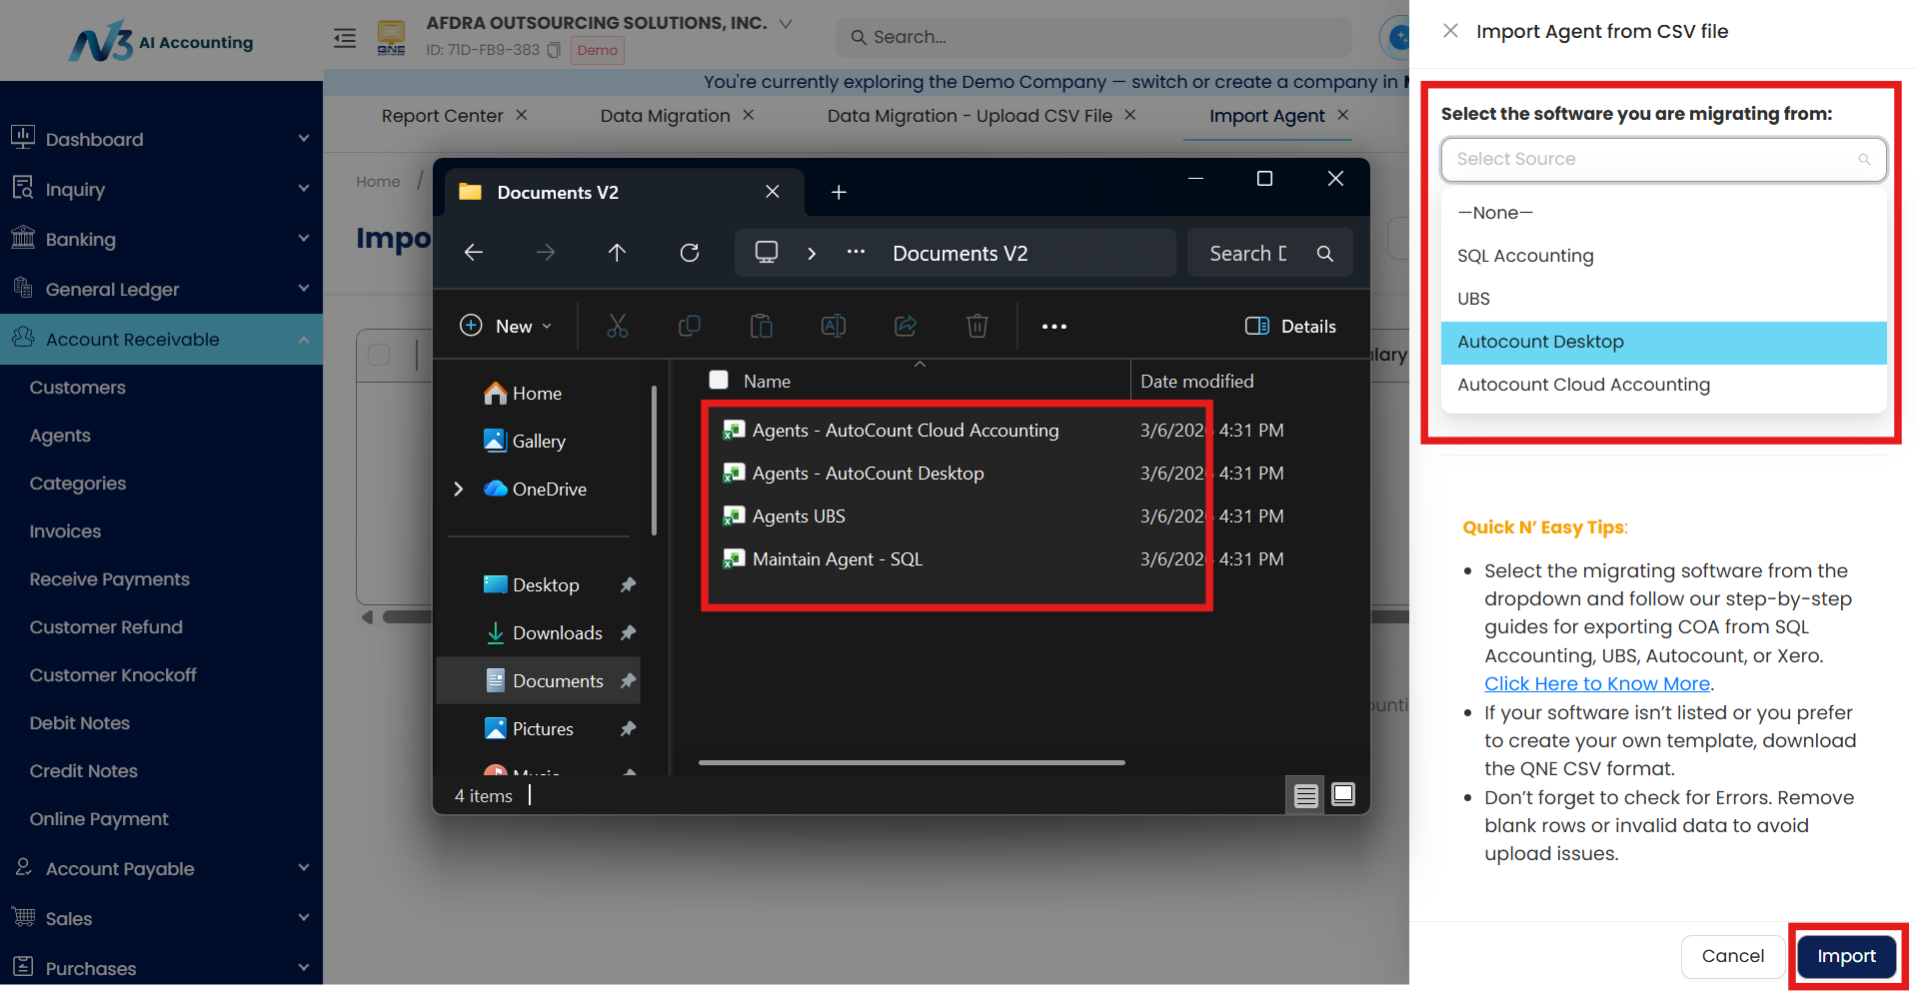The width and height of the screenshot is (1917, 991).
Task: Tick the checkbox in the background table header
Action: click(379, 355)
